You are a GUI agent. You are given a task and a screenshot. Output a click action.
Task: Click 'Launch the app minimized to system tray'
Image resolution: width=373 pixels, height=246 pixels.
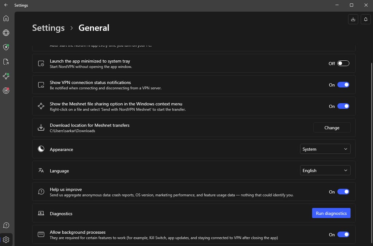coord(90,61)
